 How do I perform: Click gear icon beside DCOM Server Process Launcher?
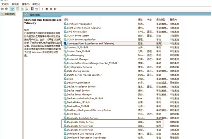(65, 75)
